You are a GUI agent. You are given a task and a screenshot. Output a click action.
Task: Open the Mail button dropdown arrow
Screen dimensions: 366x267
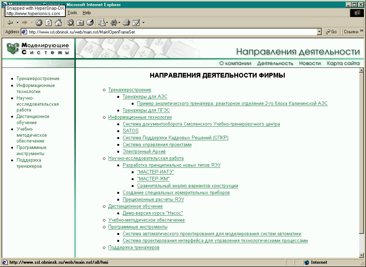[107, 23]
